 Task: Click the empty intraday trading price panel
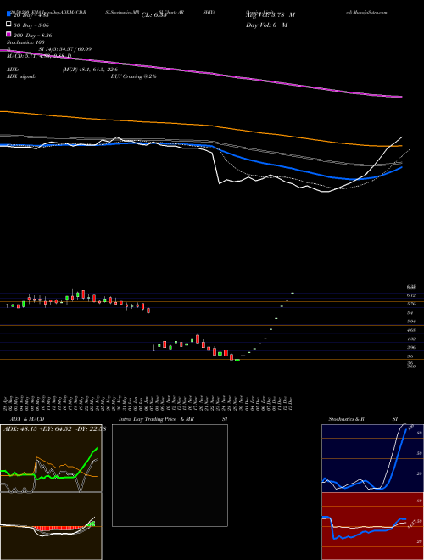tap(170, 475)
